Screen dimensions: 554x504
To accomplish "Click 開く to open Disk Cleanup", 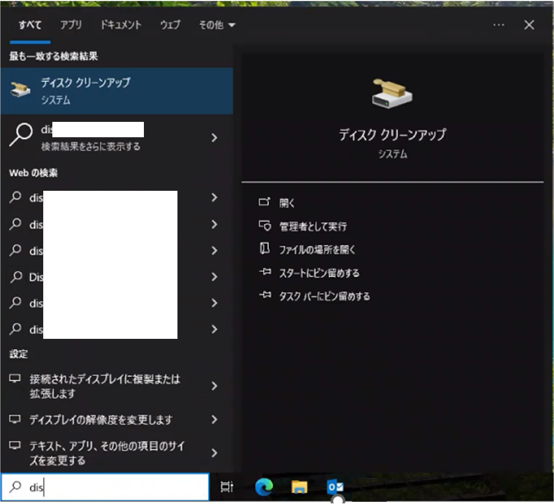I will click(x=287, y=203).
